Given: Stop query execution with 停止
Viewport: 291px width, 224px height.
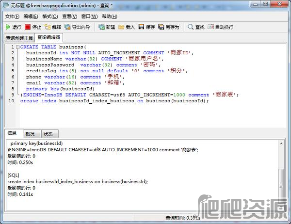Looking at the screenshot, I should [x=33, y=27].
